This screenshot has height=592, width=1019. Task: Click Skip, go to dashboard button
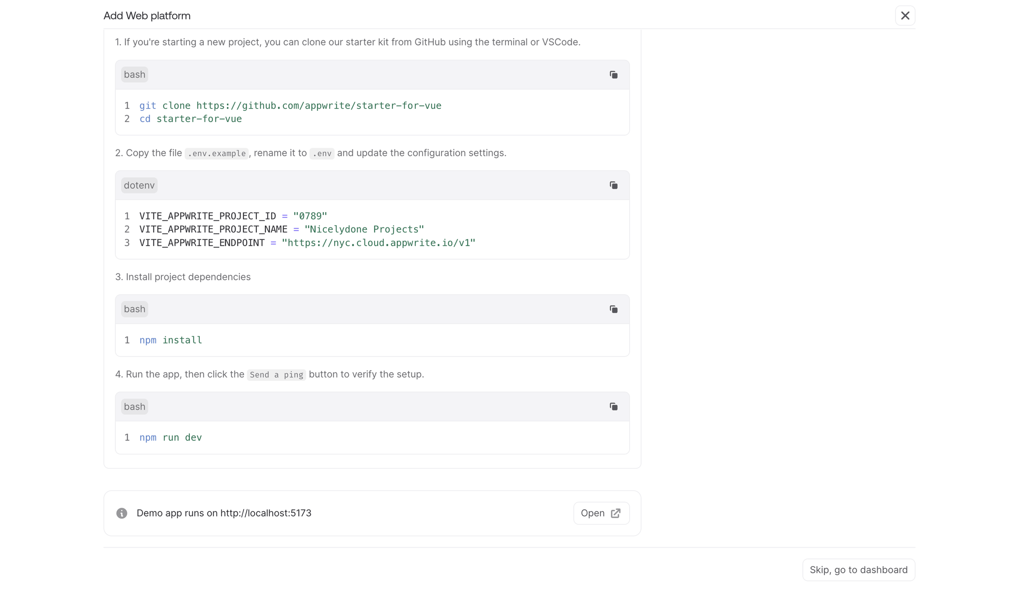(859, 570)
